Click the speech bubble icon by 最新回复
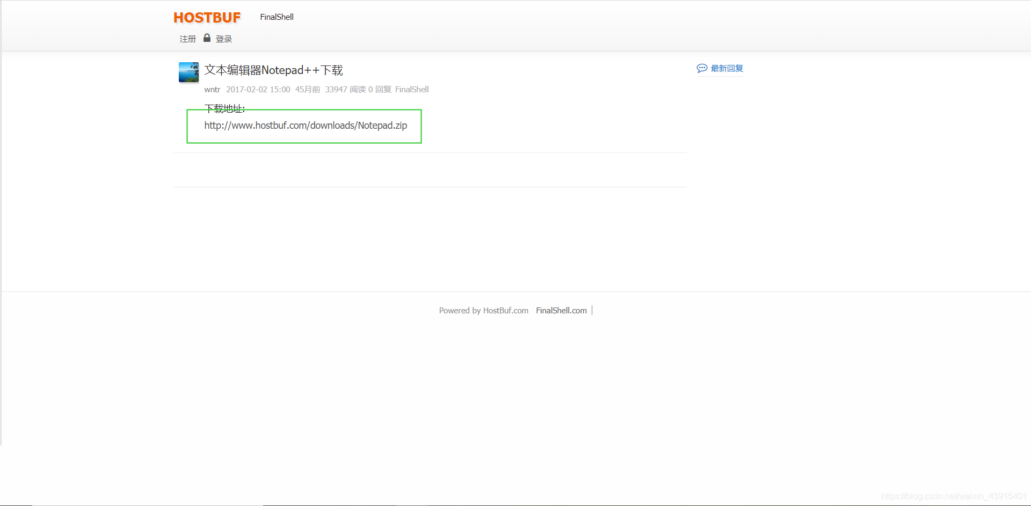 pos(702,69)
